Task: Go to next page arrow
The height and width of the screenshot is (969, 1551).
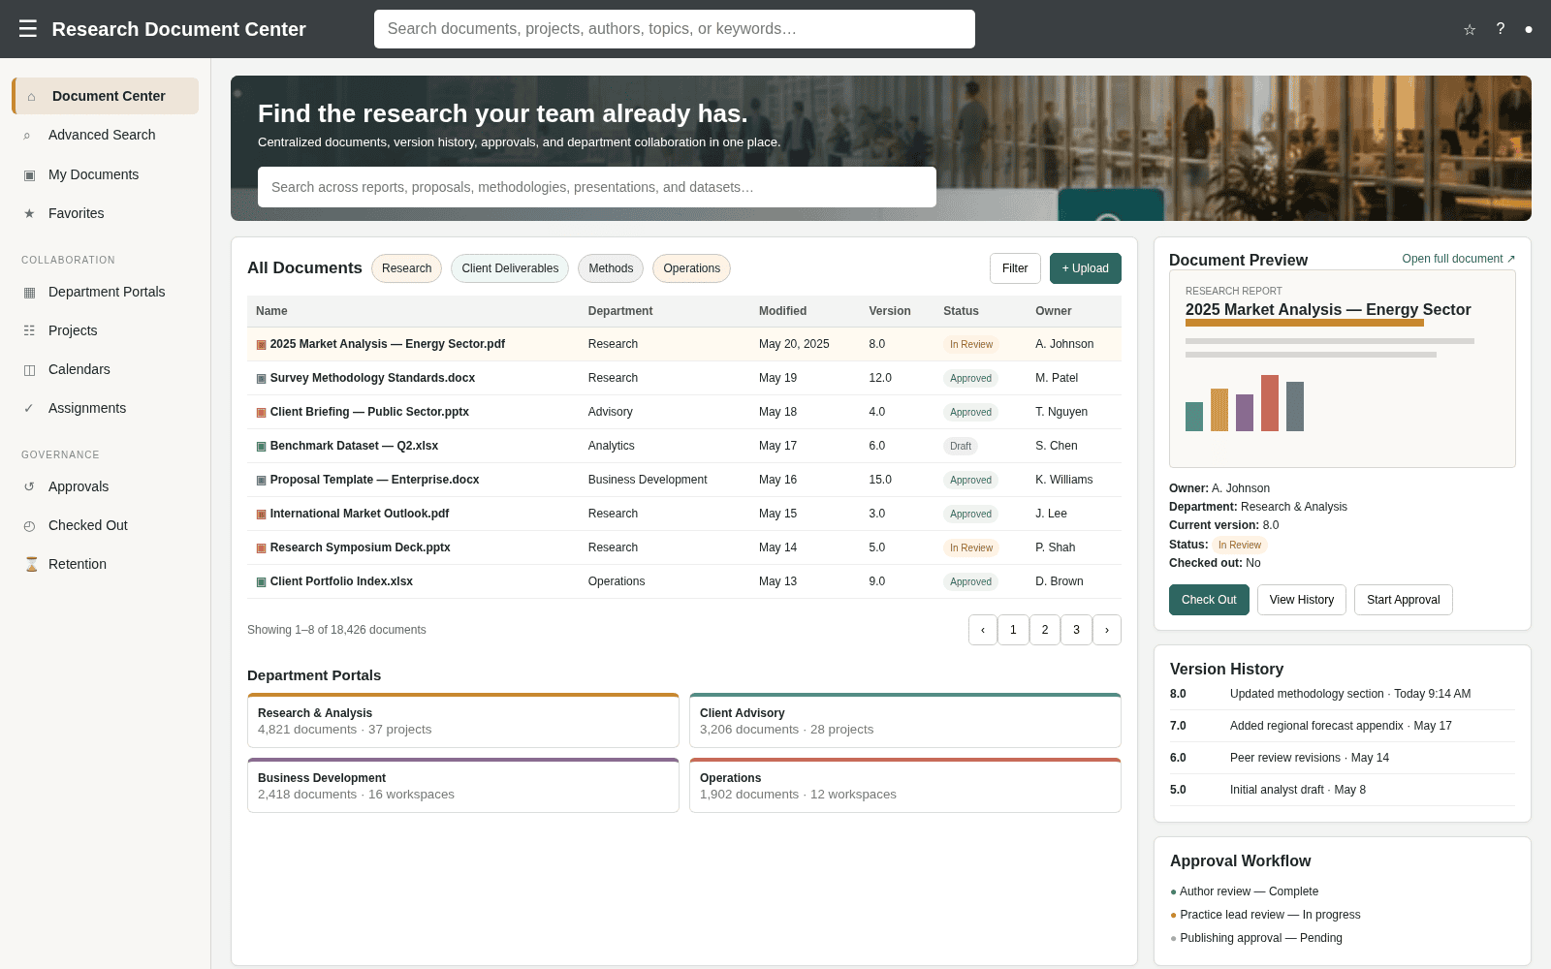Action: point(1107,630)
